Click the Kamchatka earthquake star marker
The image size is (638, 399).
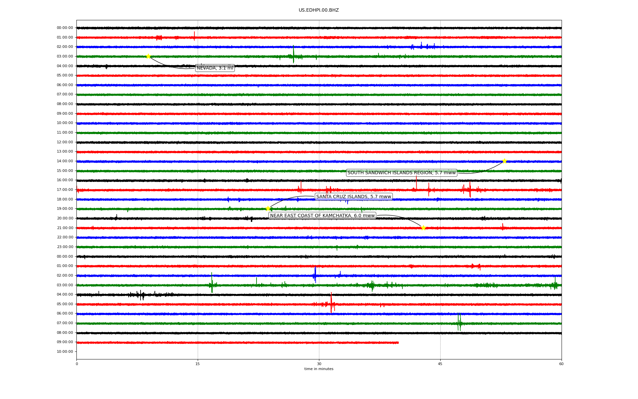click(423, 228)
